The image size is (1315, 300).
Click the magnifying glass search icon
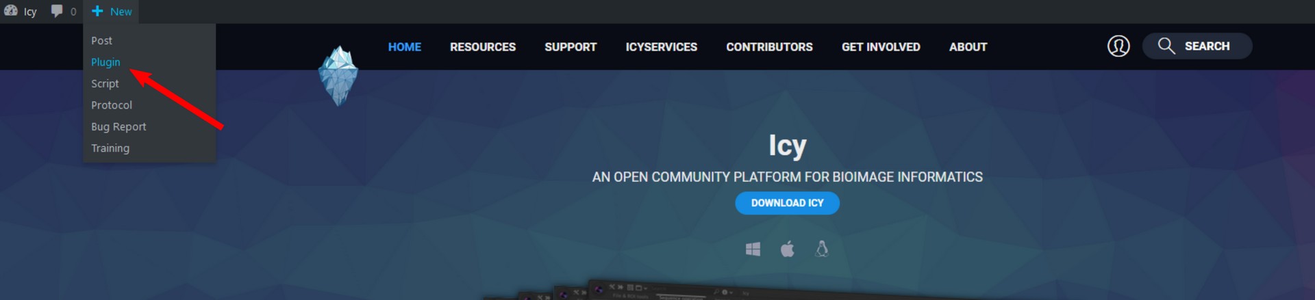pyautogui.click(x=1166, y=46)
